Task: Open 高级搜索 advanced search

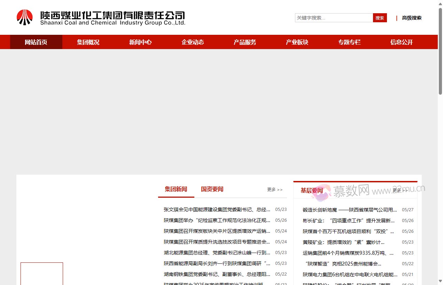Action: click(412, 18)
